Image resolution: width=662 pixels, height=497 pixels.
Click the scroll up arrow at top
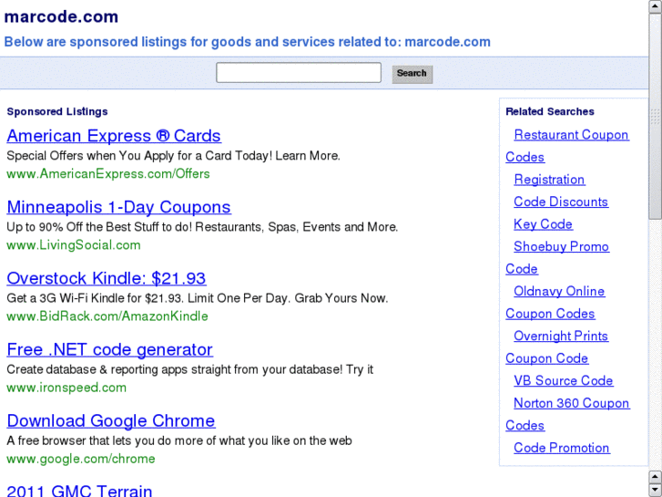click(656, 6)
